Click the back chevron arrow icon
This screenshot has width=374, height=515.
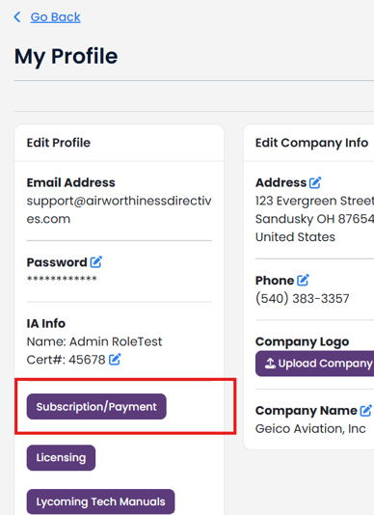click(x=17, y=16)
